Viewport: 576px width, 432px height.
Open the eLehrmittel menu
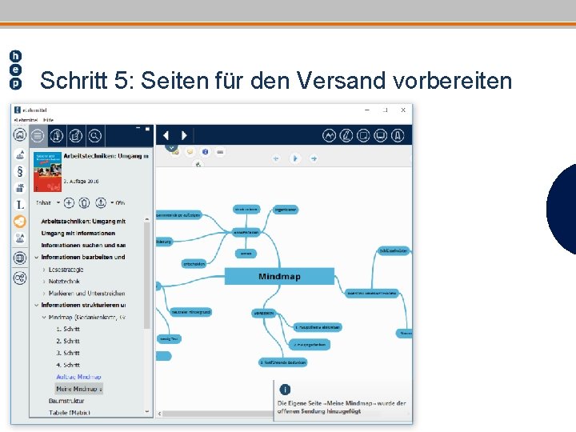[26, 120]
